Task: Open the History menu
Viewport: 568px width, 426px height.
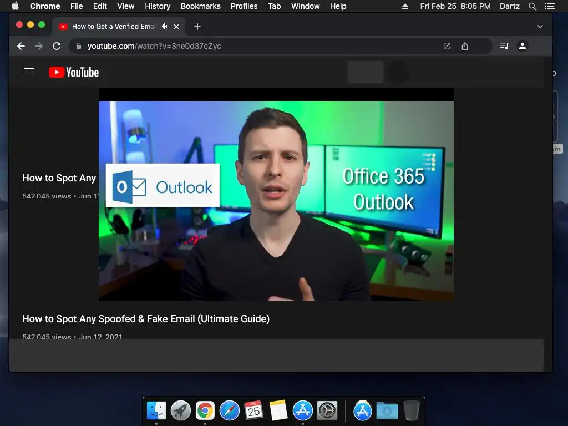Action: pyautogui.click(x=158, y=6)
